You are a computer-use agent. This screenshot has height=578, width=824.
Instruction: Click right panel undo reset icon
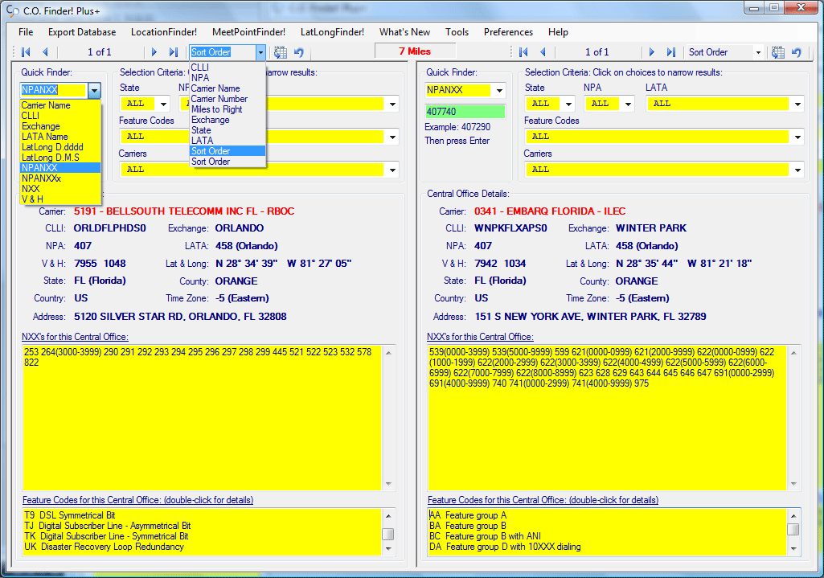796,52
